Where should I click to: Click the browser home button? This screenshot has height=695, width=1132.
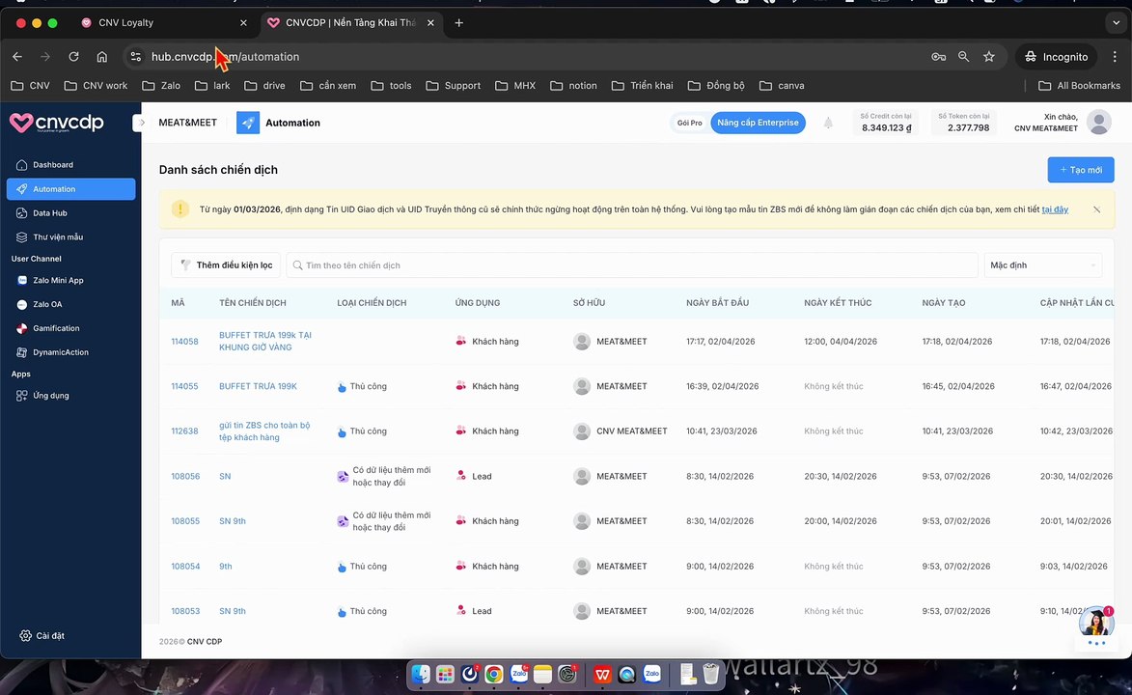coord(101,56)
